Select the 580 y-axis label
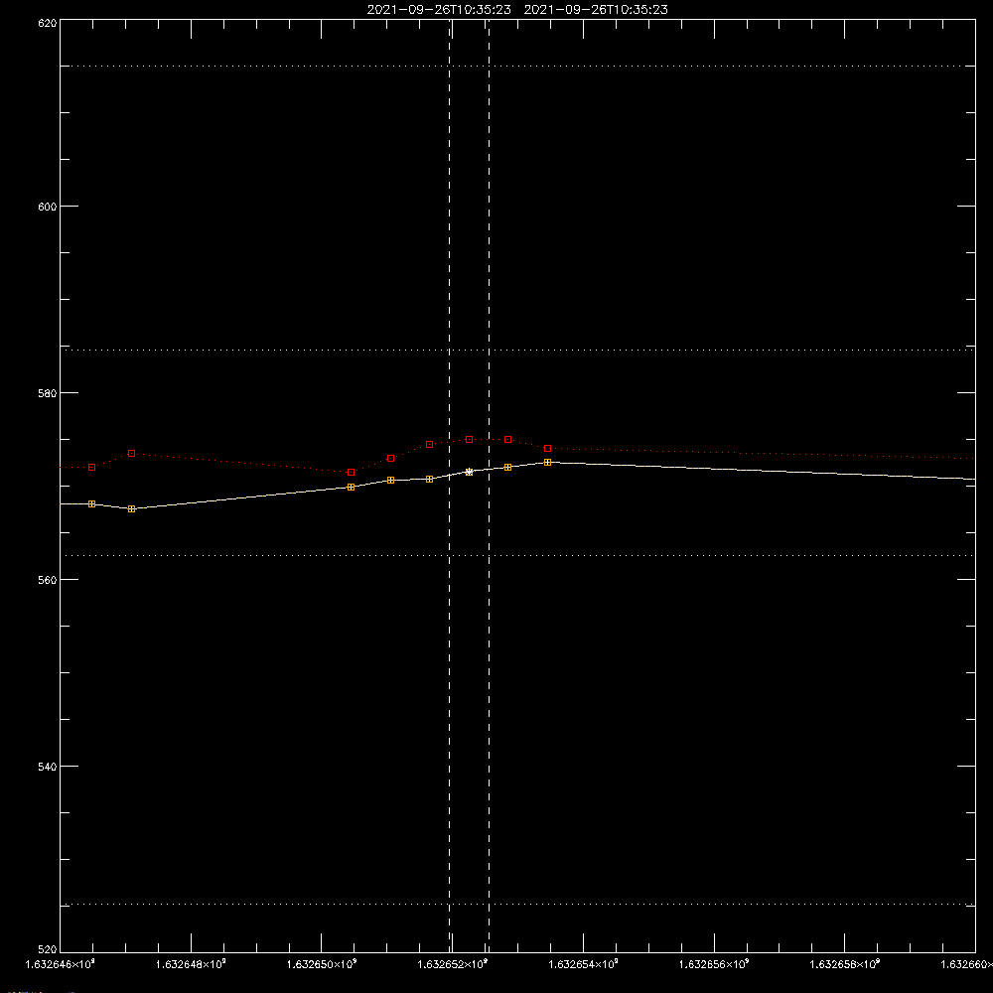Viewport: 993px width, 993px height. click(48, 393)
